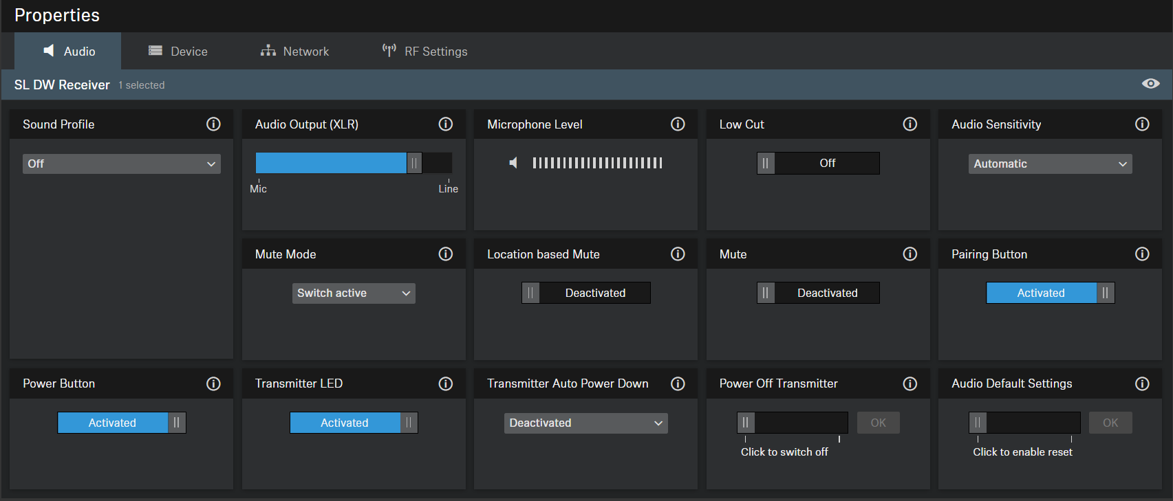This screenshot has width=1173, height=501.
Task: Toggle the eye visibility icon
Action: (1150, 84)
